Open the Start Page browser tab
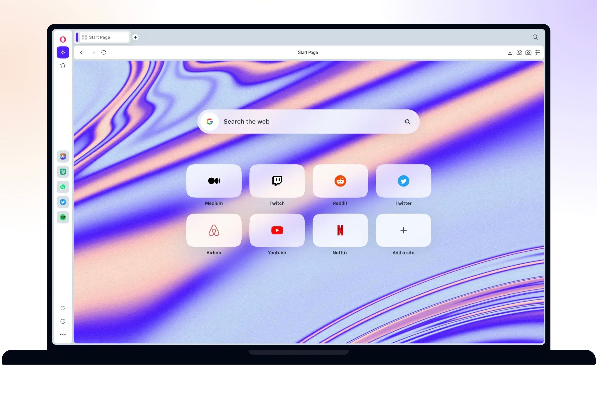This screenshot has width=597, height=398. click(102, 37)
